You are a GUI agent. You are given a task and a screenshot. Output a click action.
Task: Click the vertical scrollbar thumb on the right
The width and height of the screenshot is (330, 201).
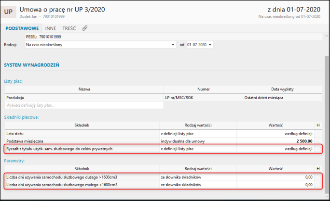327,124
